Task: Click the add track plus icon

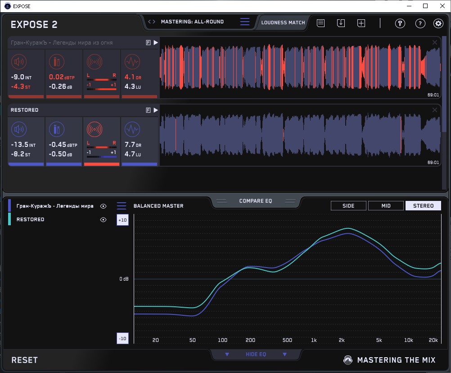Action: click(x=361, y=23)
